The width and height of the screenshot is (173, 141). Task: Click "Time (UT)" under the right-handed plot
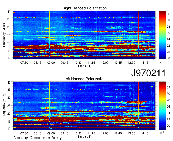click(84, 66)
